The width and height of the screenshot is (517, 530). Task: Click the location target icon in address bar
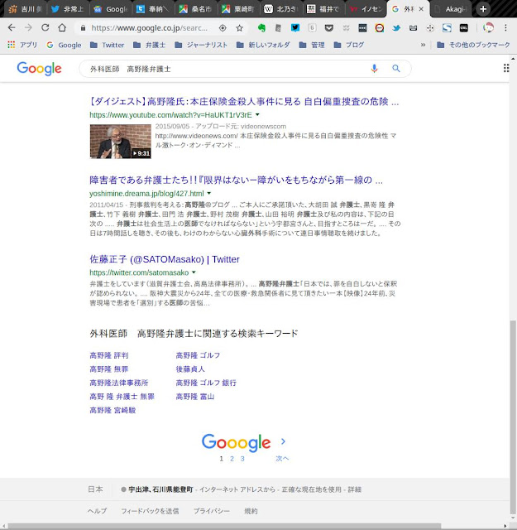click(223, 28)
